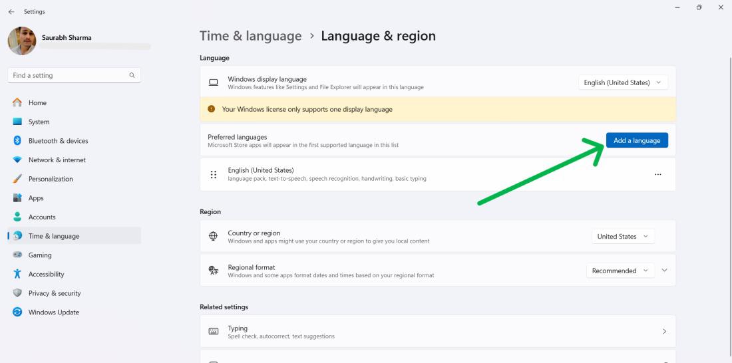Select the Time & language label
This screenshot has height=363, width=732.
coord(54,237)
